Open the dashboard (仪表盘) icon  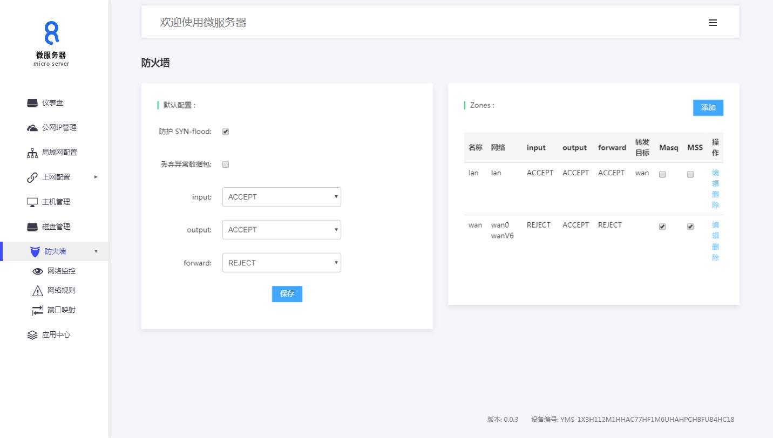pos(32,103)
